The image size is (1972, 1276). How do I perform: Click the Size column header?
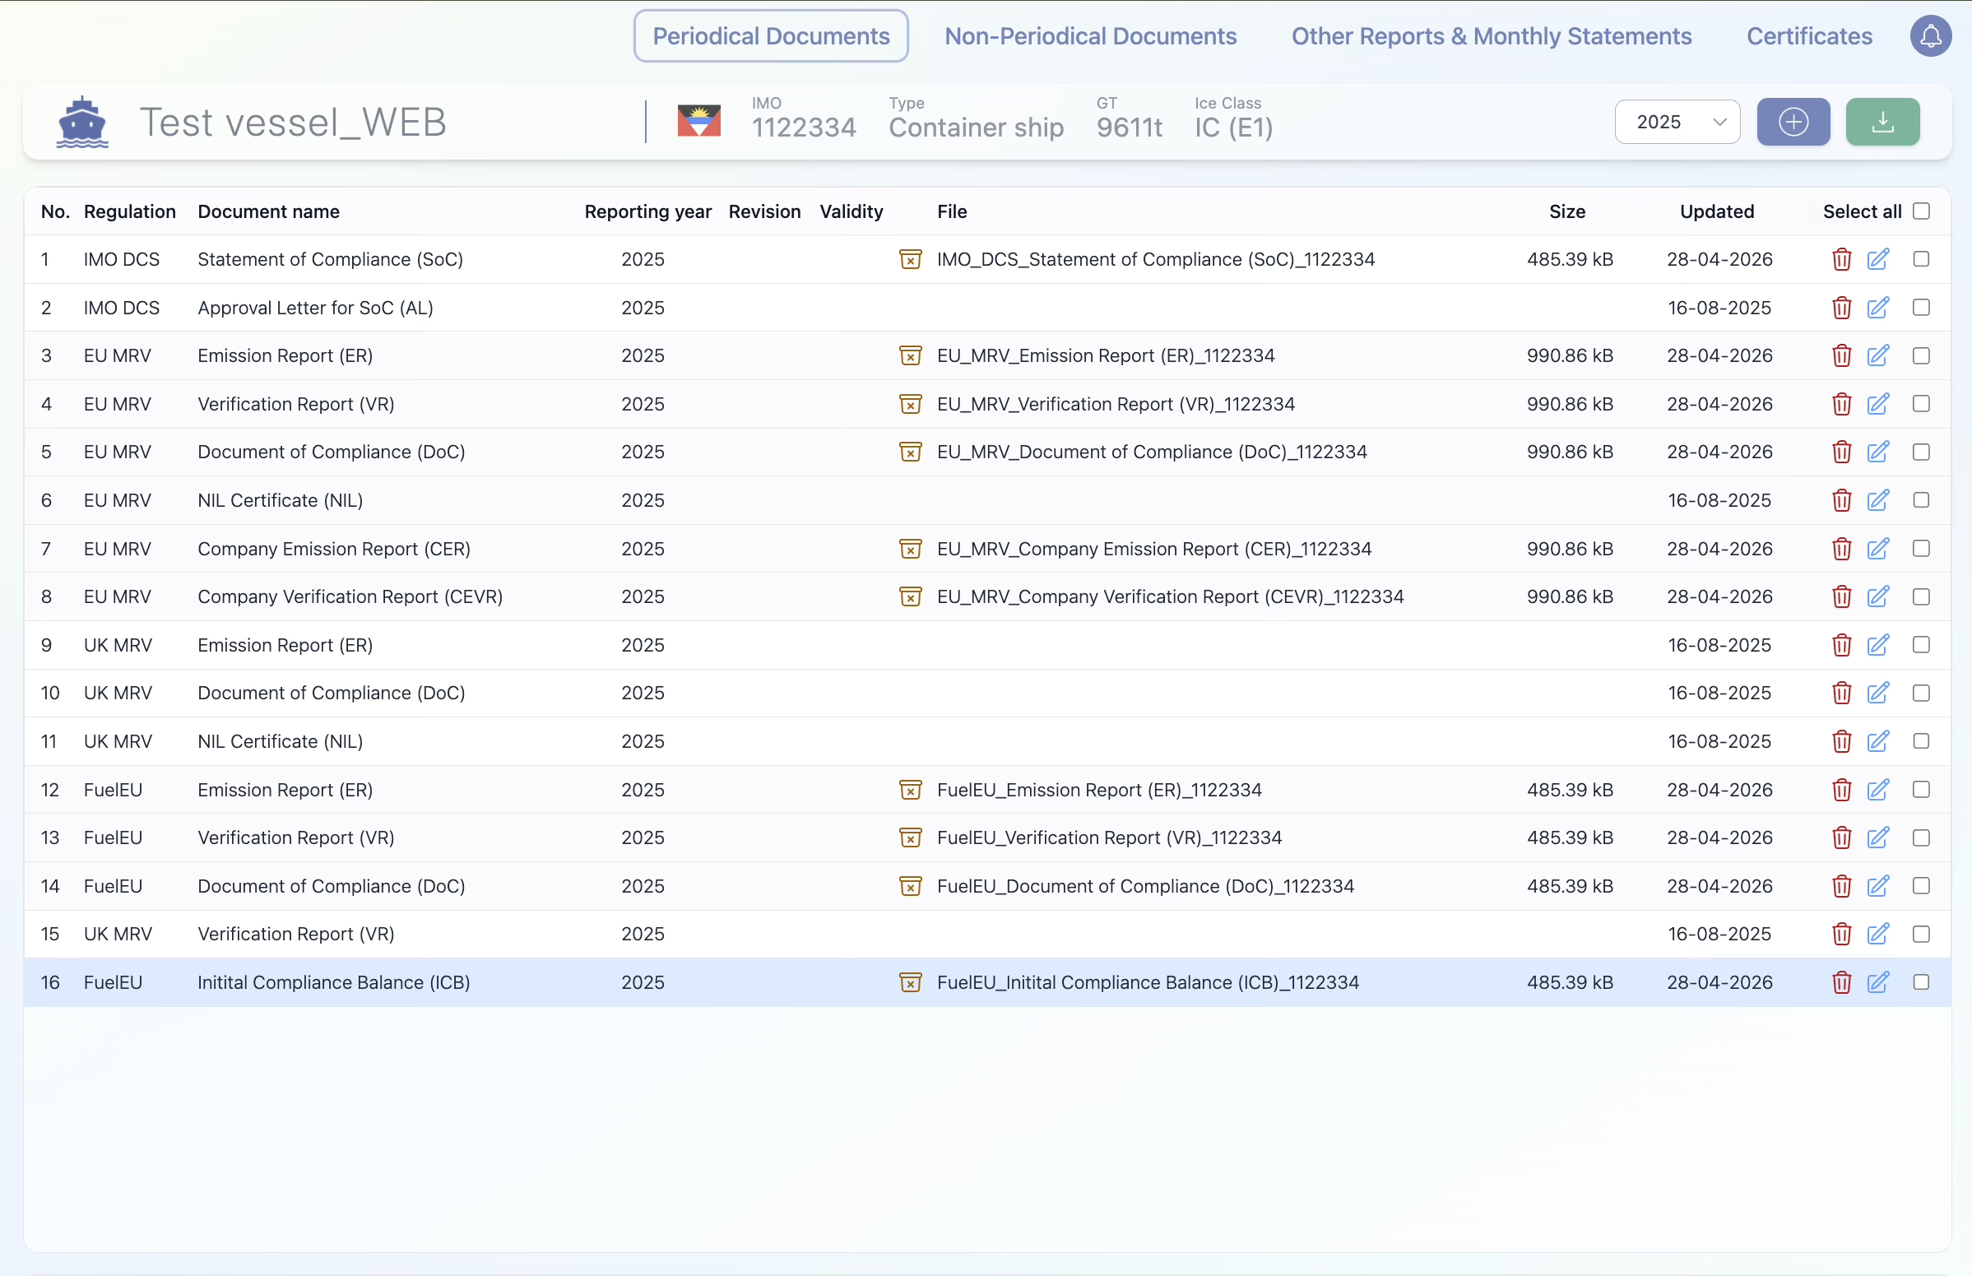tap(1567, 211)
